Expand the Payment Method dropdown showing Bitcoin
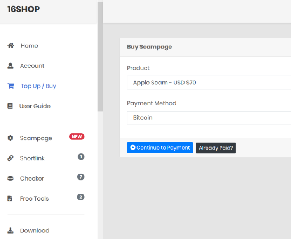 pos(209,118)
